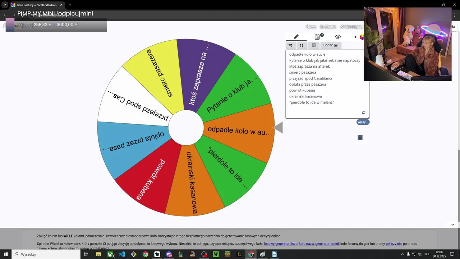Open the Epic Games taskbar icon

[x=239, y=254]
